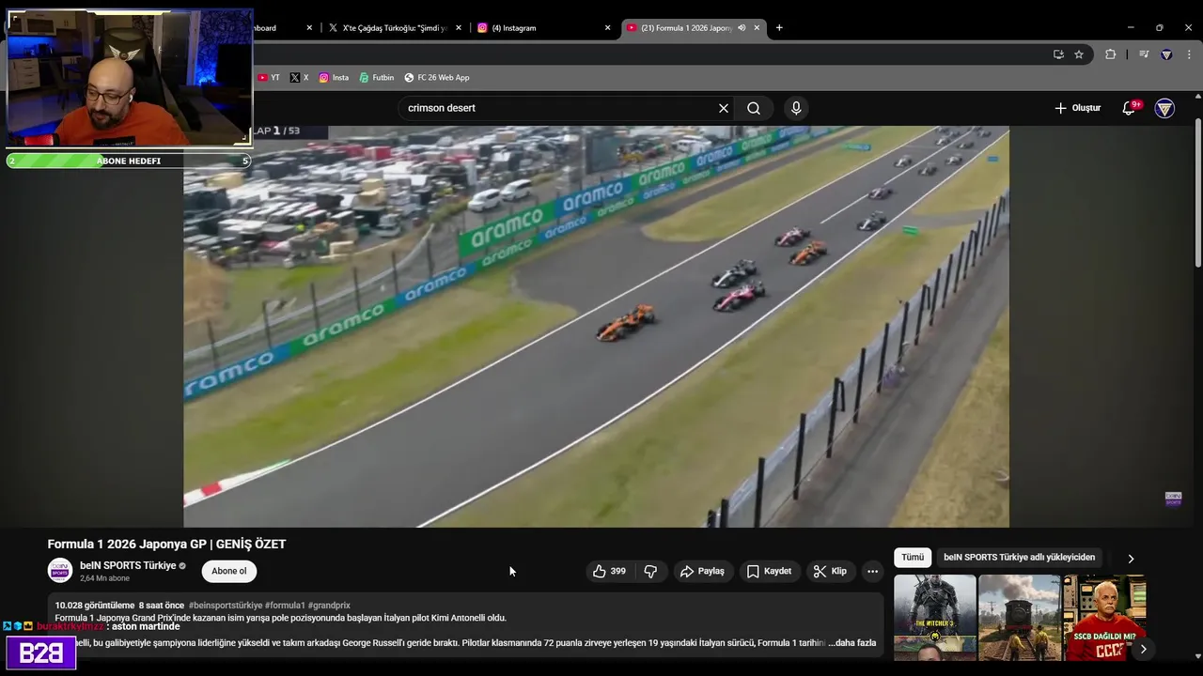Bookmark this page with the star icon

(x=1079, y=54)
